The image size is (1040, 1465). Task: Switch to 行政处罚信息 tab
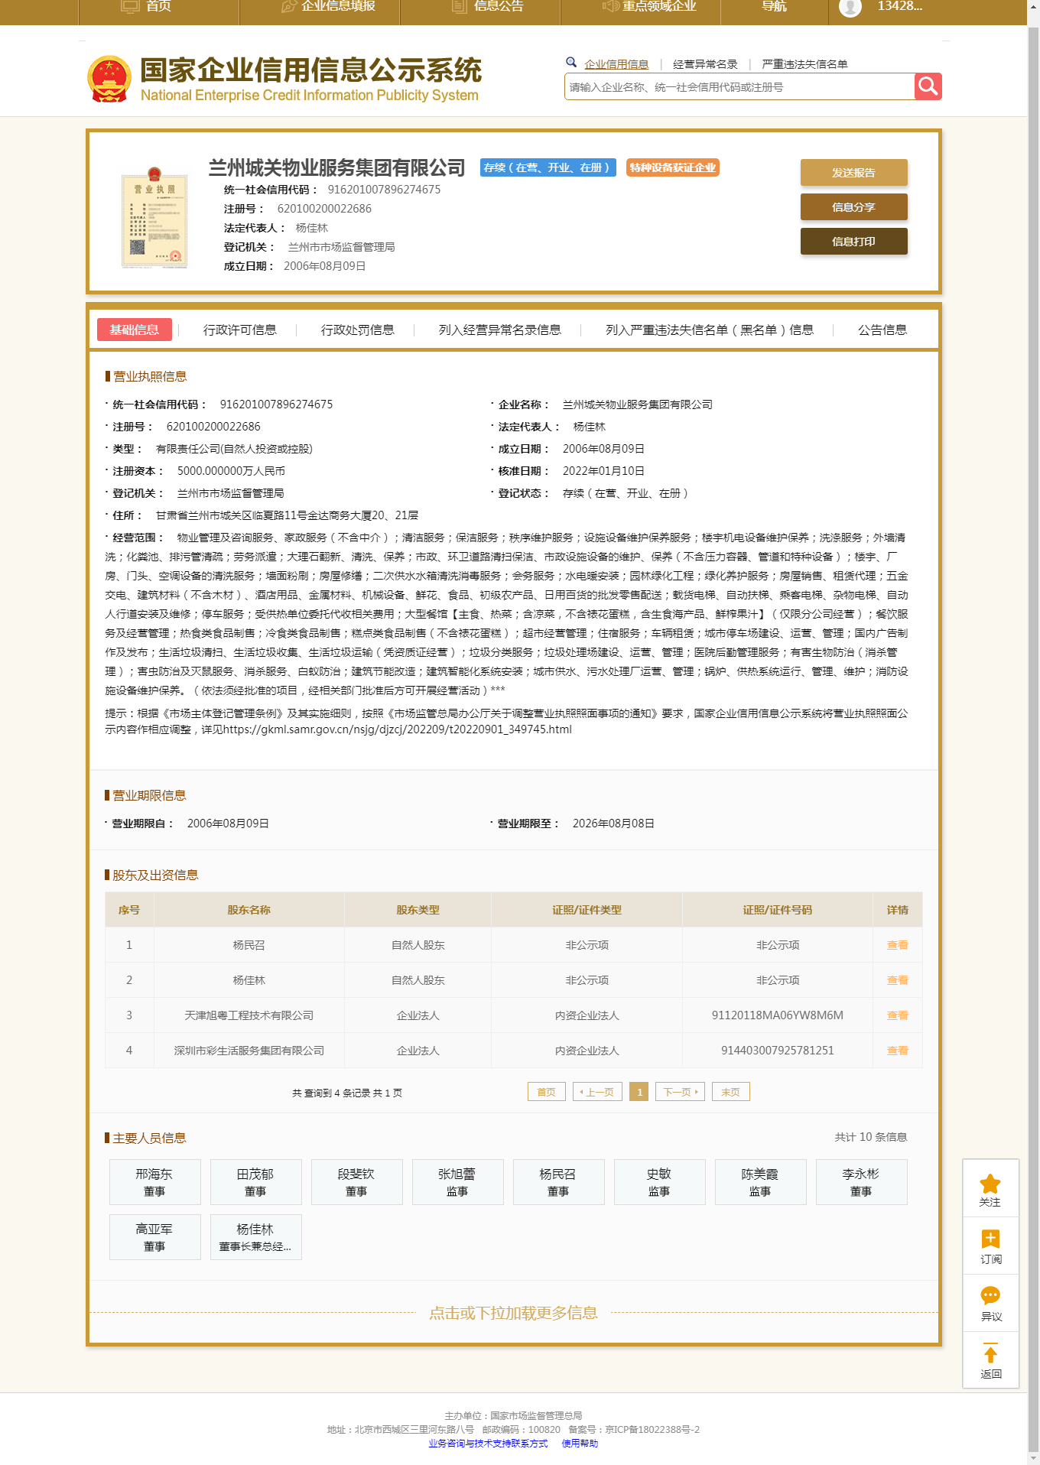357,330
